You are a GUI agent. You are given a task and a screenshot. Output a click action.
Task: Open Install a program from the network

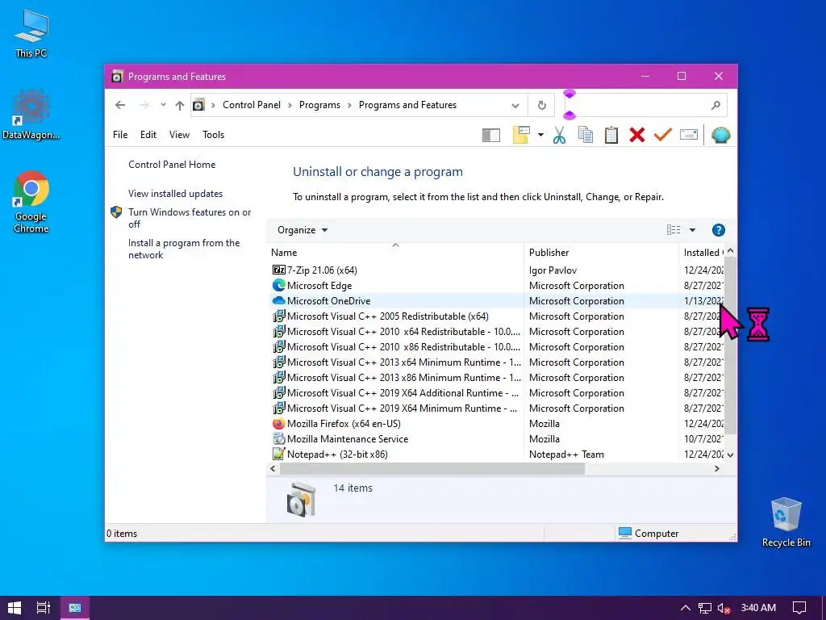tap(184, 249)
